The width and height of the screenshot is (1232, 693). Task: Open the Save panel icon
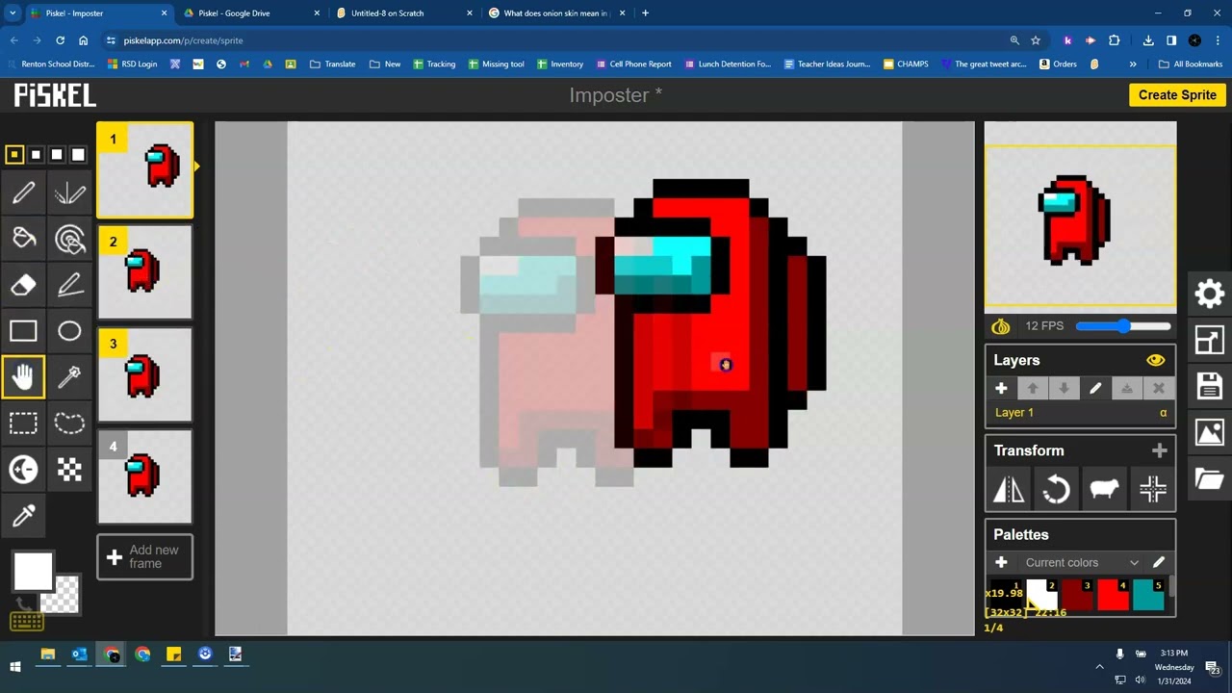click(x=1210, y=386)
